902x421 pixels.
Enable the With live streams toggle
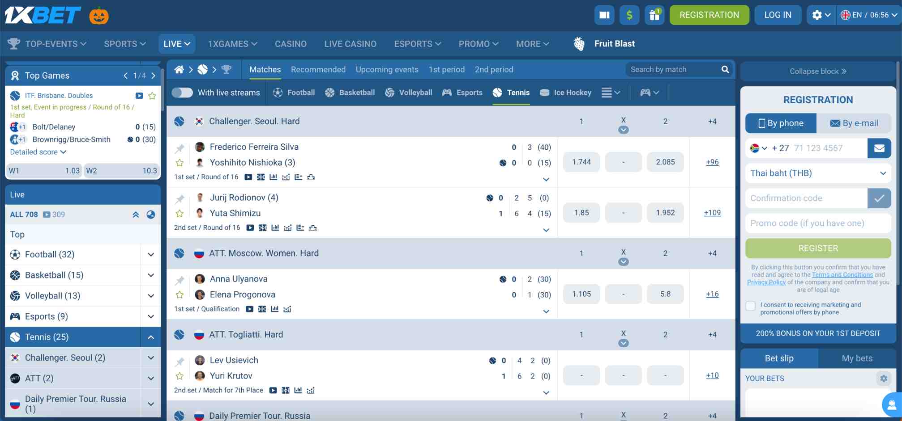pos(182,93)
